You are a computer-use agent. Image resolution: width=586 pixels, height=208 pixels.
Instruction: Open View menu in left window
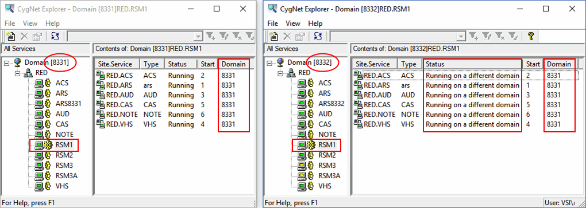[30, 23]
